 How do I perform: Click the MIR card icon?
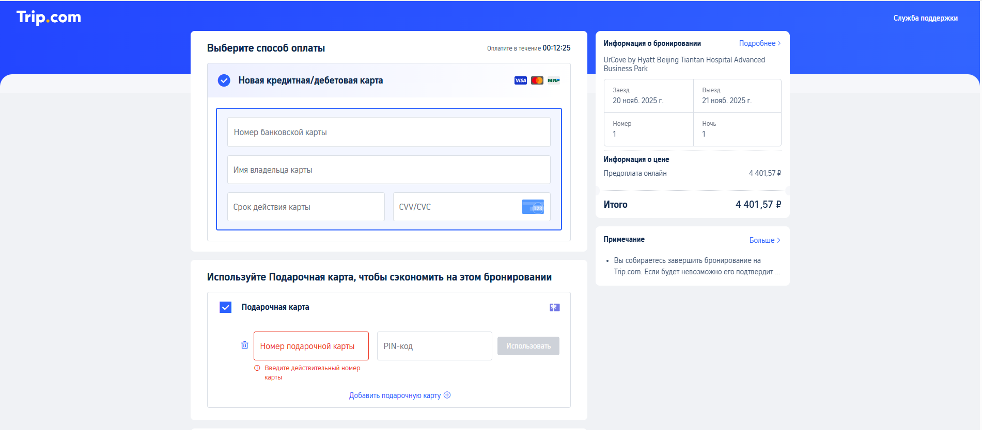(x=554, y=80)
